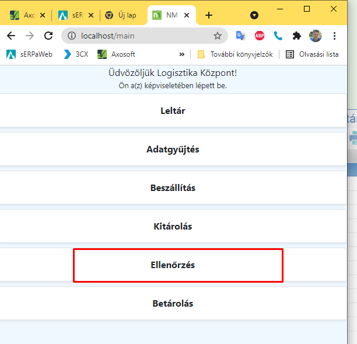
Task: Open the Adblock Plus extension icon
Action: (x=260, y=36)
